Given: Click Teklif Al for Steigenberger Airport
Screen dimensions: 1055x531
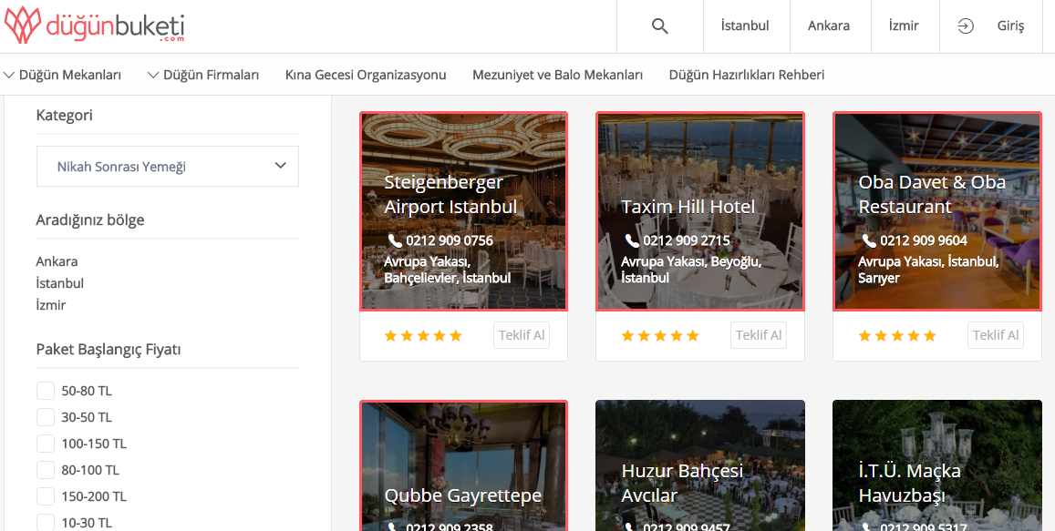Looking at the screenshot, I should pyautogui.click(x=522, y=335).
